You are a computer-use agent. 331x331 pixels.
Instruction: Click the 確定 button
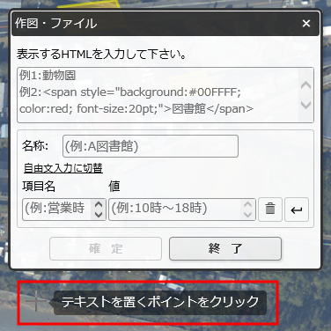pyautogui.click(x=106, y=249)
